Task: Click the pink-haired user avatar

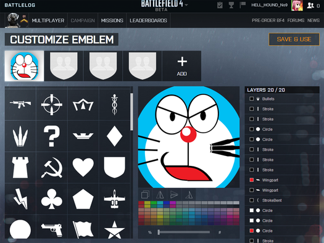Action: click(x=297, y=6)
